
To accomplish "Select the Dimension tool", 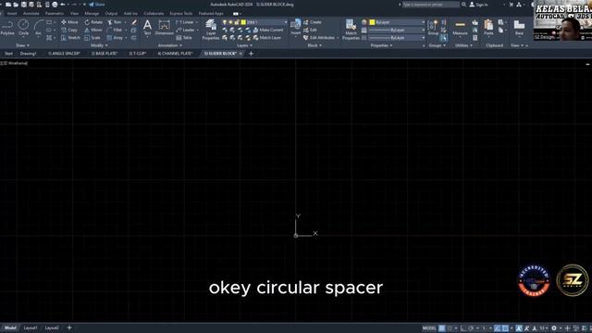I will [165, 28].
